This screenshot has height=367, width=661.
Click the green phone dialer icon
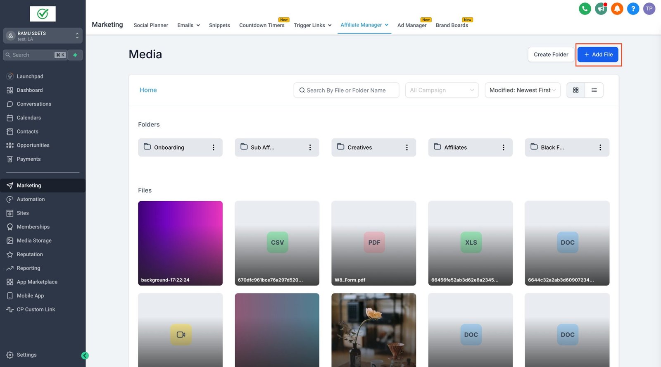585,9
